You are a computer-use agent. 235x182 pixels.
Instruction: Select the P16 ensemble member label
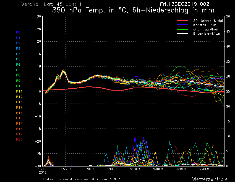tap(19, 118)
